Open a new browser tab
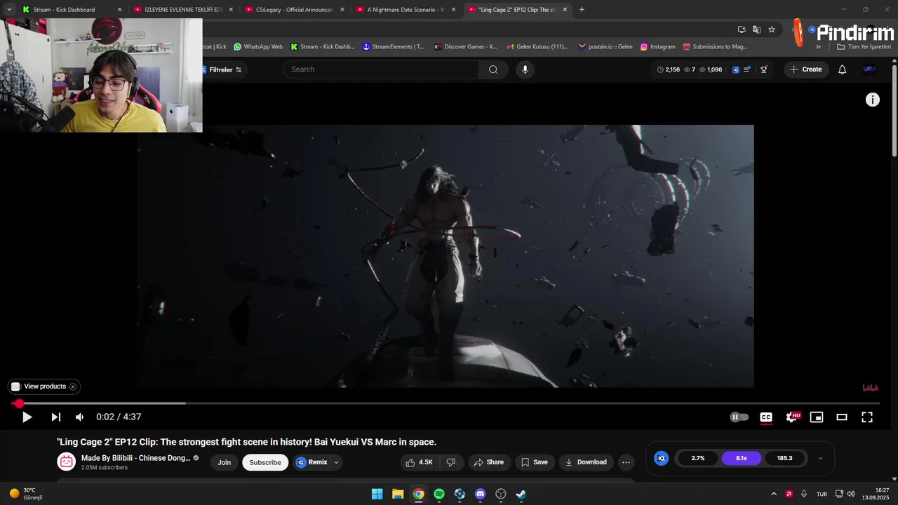The image size is (898, 505). 582,10
